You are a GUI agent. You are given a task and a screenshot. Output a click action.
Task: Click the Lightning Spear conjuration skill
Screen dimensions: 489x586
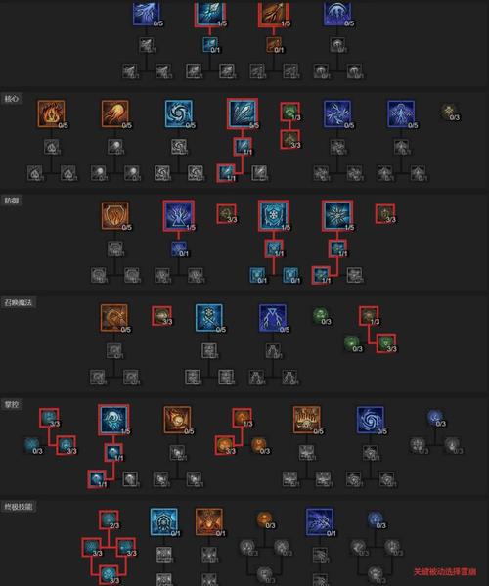tap(273, 318)
